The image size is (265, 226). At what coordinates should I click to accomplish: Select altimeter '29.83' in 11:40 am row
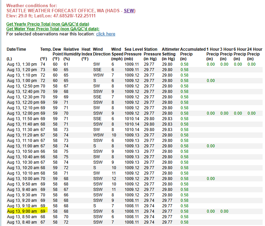pyautogui.click(x=167, y=124)
